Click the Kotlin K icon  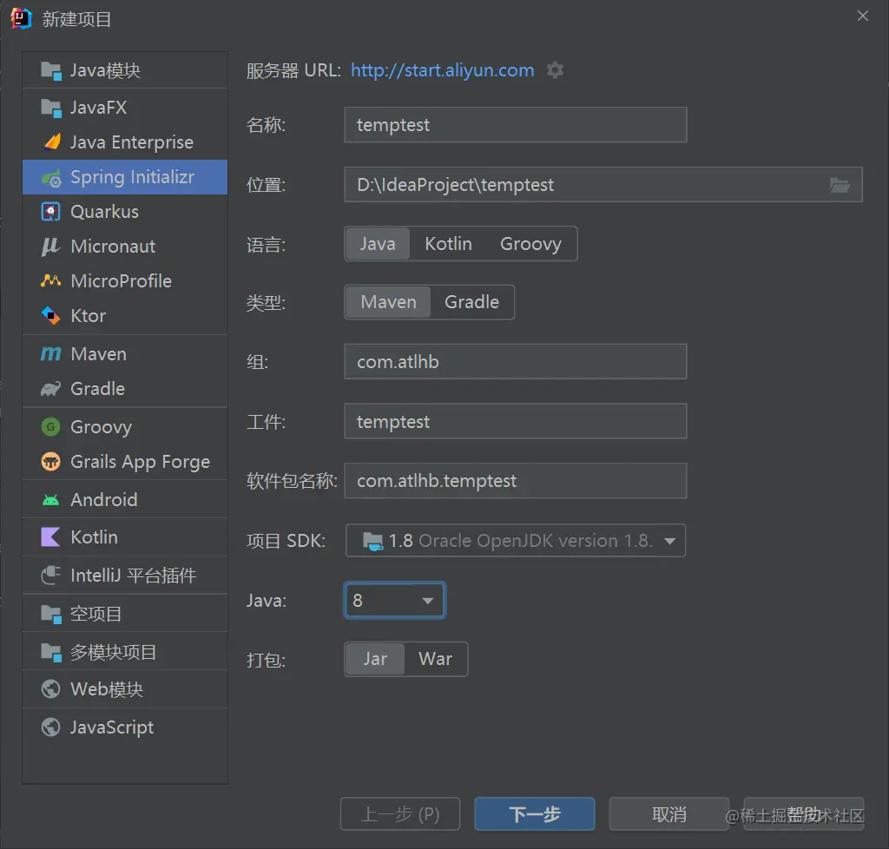pos(50,537)
